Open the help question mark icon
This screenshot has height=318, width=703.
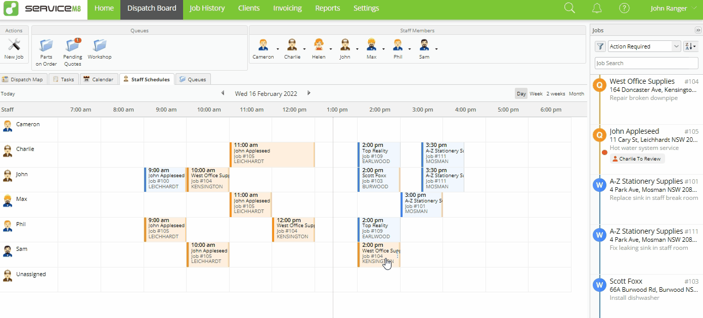coord(624,8)
